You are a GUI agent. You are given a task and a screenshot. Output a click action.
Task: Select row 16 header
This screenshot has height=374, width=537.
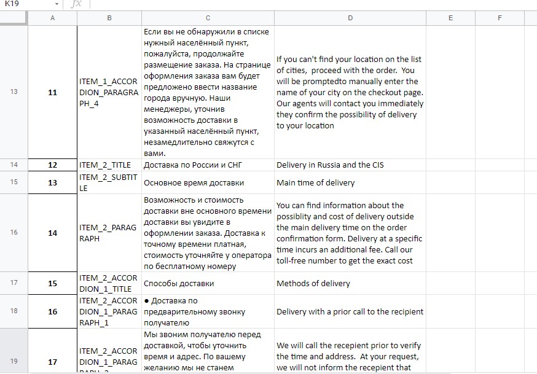tap(14, 233)
